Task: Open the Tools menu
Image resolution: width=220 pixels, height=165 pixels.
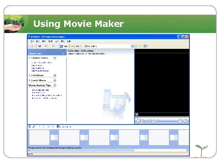Action: [x=50, y=41]
